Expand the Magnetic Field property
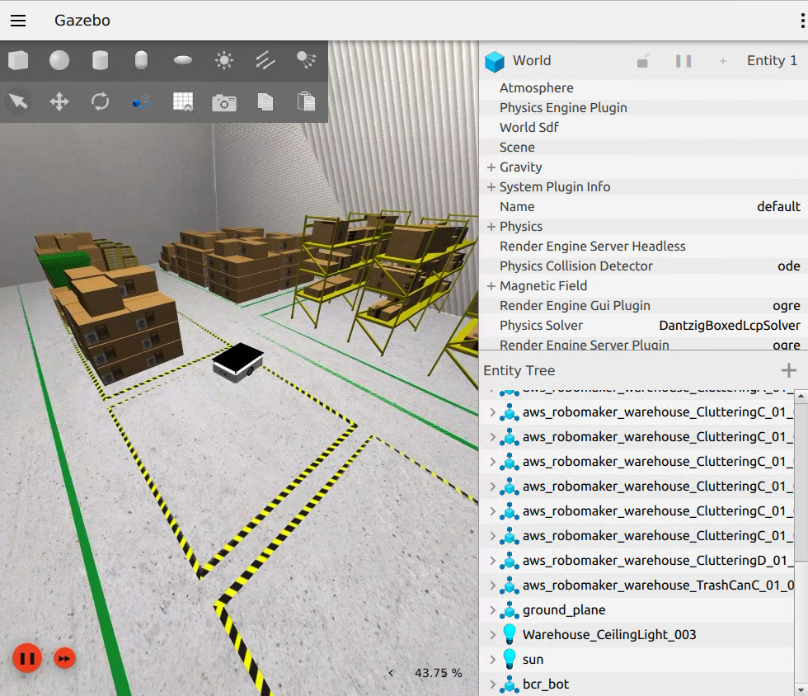The width and height of the screenshot is (808, 696). pyautogui.click(x=491, y=285)
